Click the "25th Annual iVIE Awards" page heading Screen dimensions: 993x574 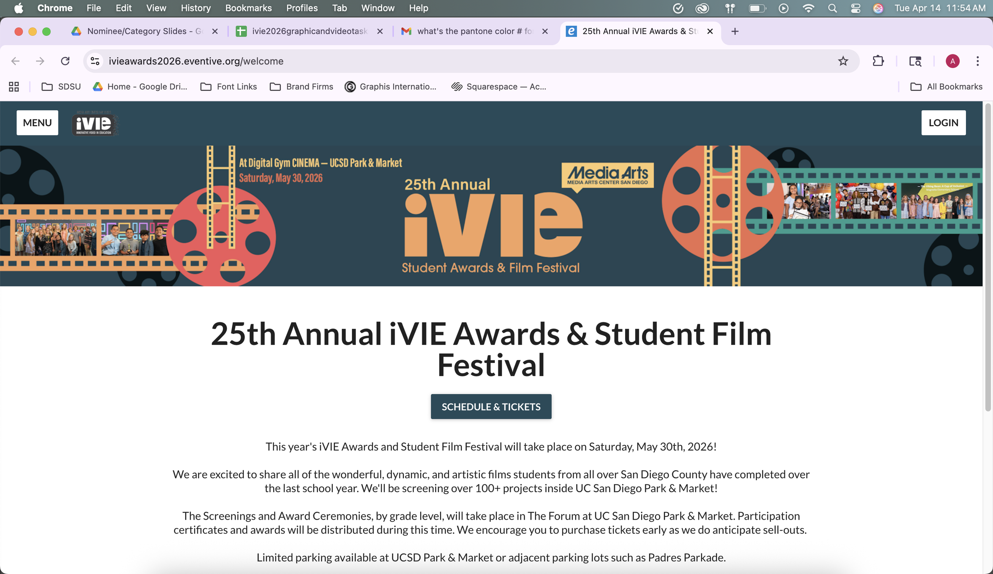491,349
